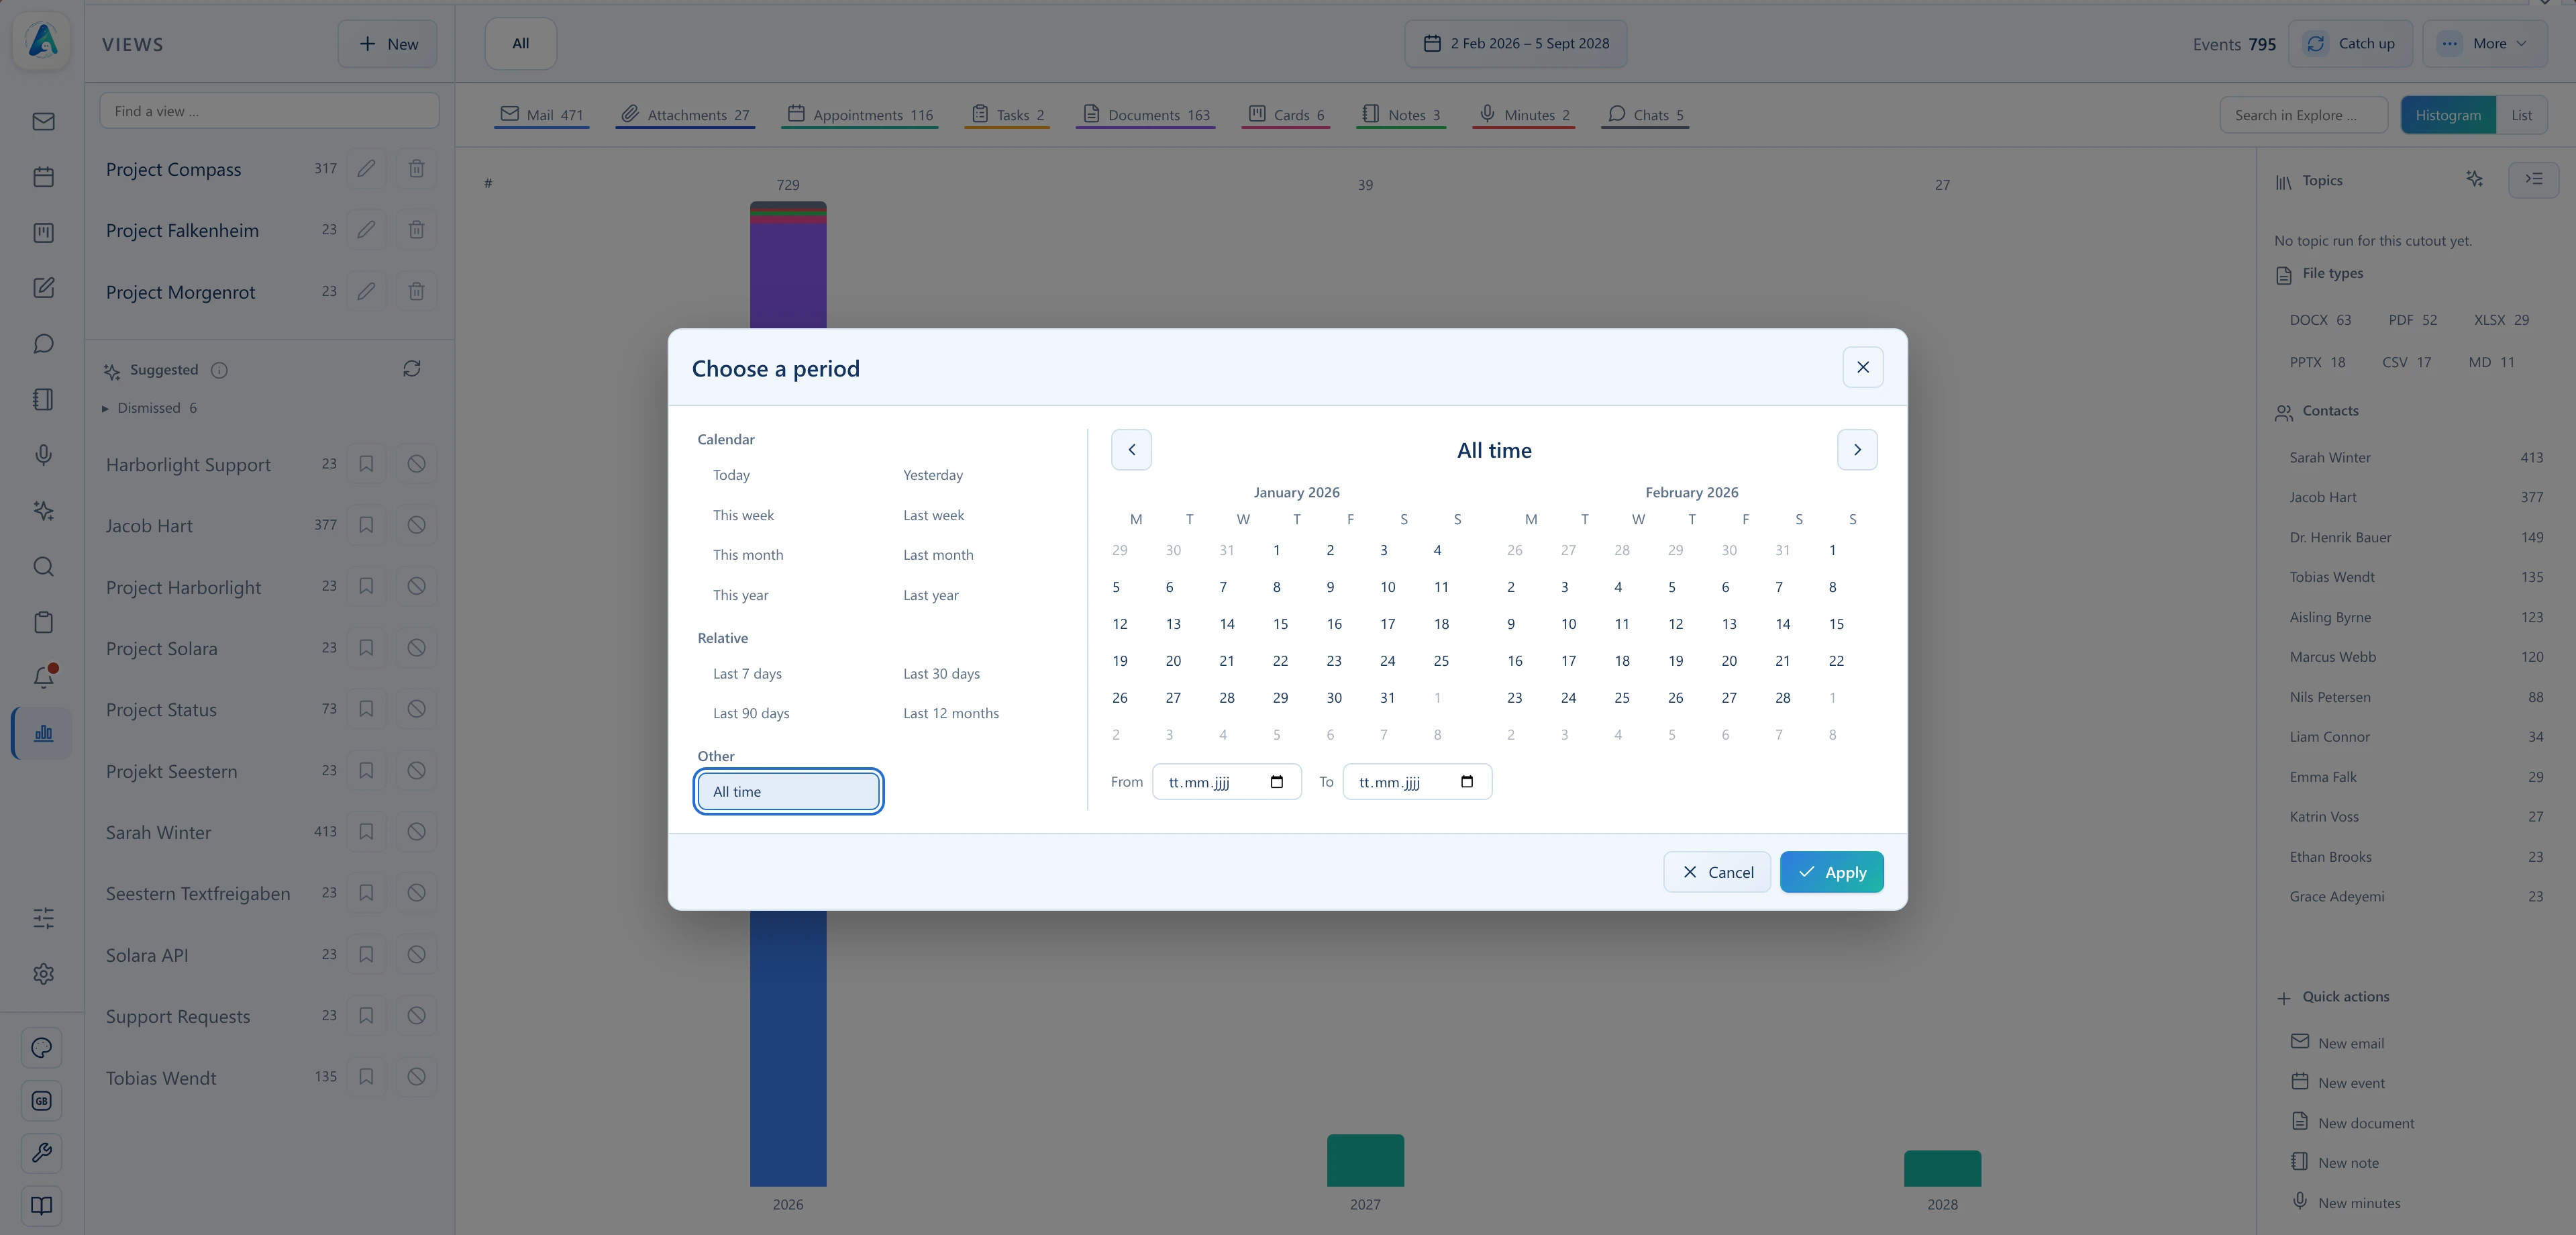Edit Project Compass view with pencil icon
2576x1235 pixels.
tap(366, 169)
